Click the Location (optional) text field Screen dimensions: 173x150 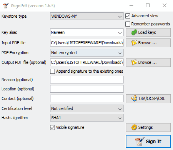(87, 89)
